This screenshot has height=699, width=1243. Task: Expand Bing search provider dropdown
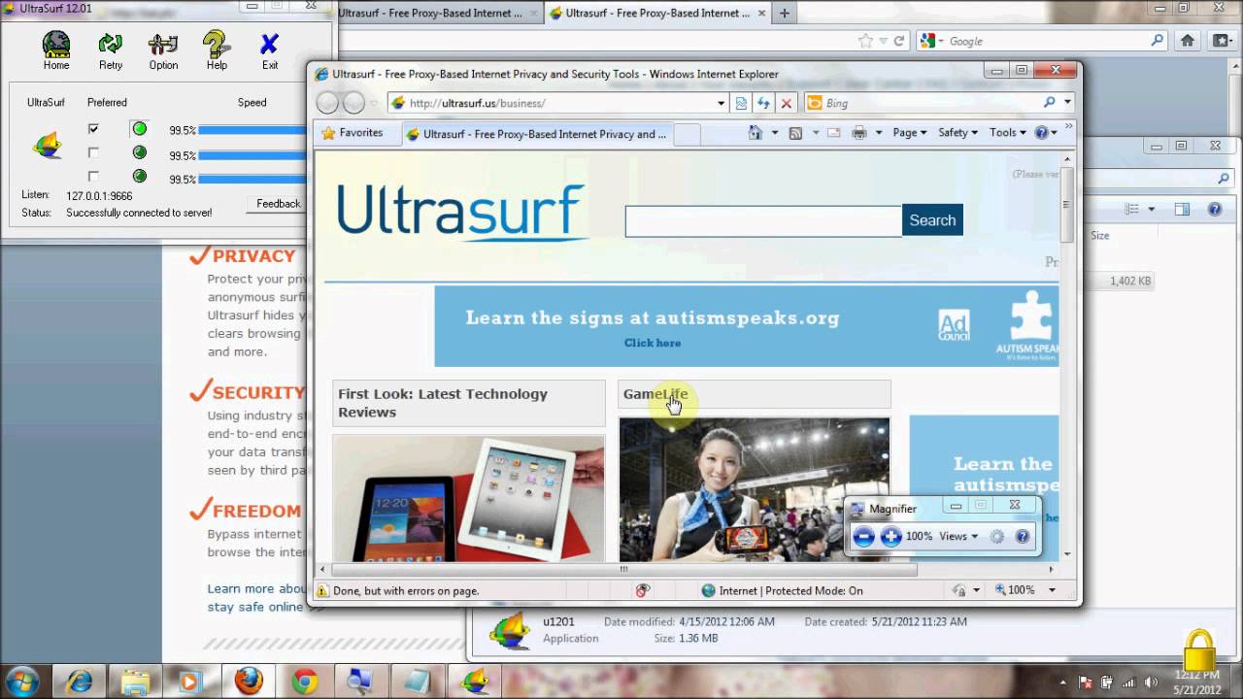pos(1067,103)
